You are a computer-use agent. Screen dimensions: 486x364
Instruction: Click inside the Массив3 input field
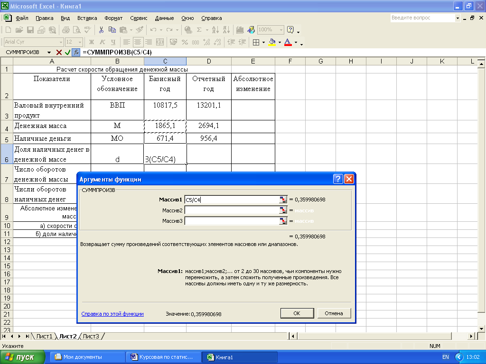232,221
